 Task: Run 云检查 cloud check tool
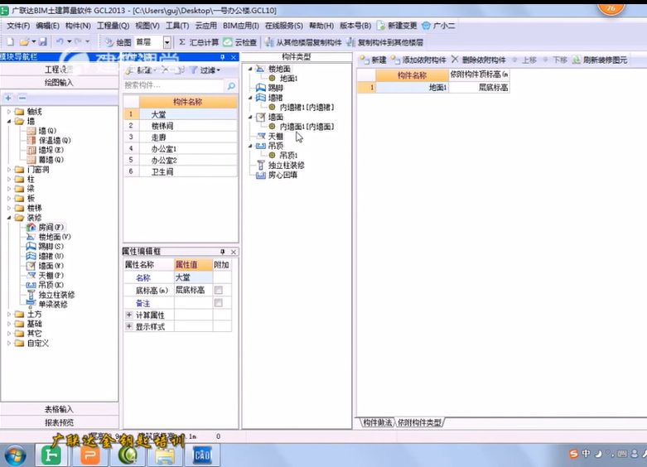click(x=228, y=41)
